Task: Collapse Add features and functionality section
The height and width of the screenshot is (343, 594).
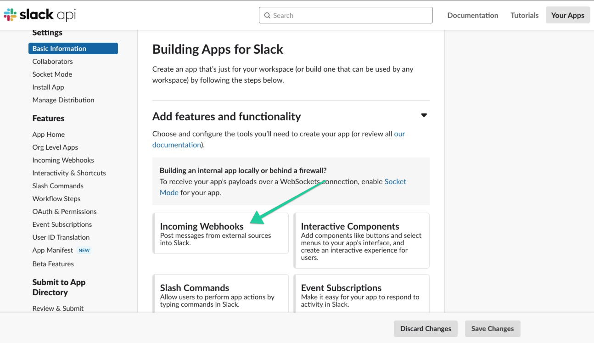Action: tap(424, 115)
